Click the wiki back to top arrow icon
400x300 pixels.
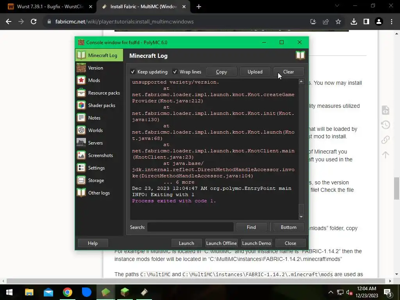386,155
